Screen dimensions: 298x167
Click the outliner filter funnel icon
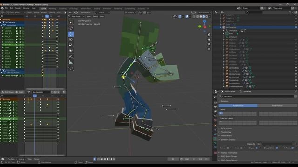pyautogui.click(x=291, y=13)
